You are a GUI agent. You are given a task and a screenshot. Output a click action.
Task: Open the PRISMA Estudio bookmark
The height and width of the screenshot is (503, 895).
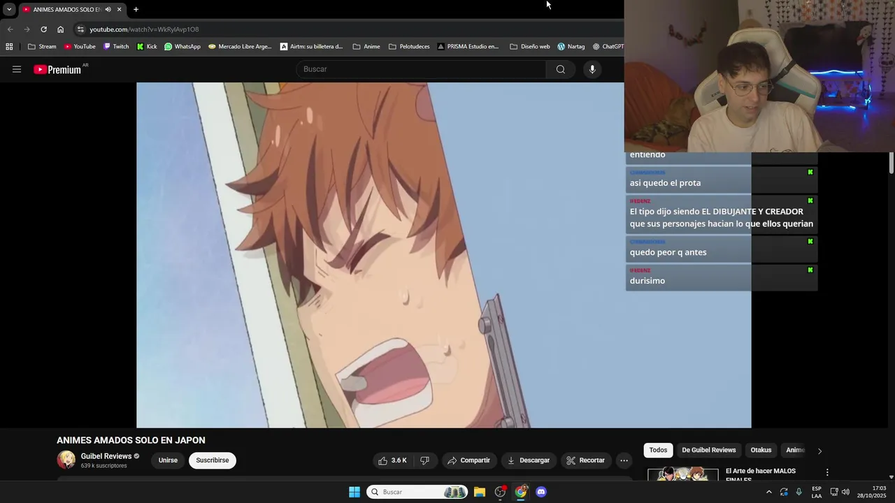(468, 47)
